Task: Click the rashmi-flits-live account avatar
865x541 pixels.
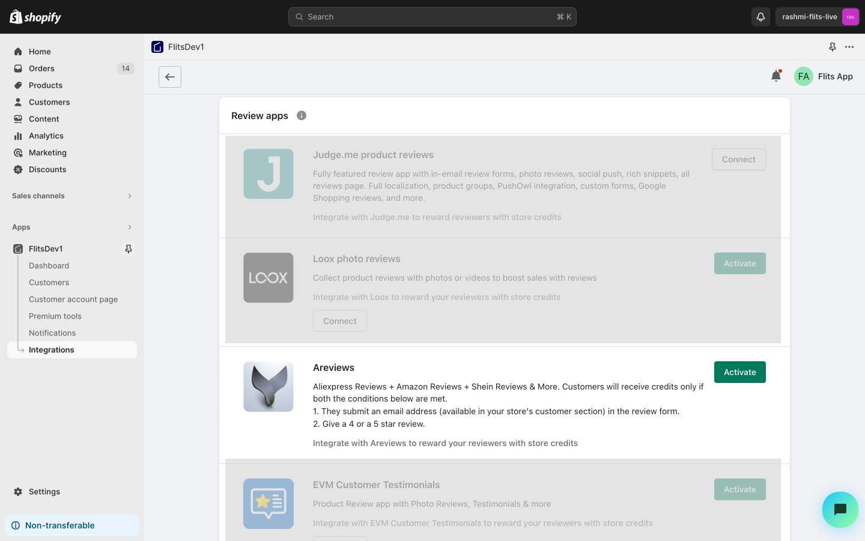Action: pyautogui.click(x=850, y=17)
